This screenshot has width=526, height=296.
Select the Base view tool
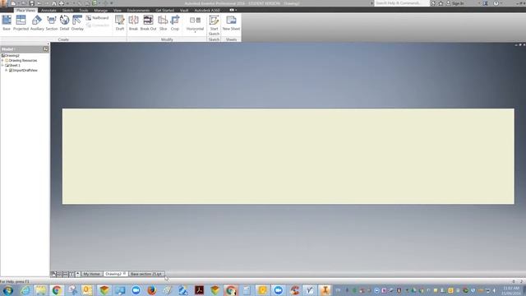pos(7,23)
